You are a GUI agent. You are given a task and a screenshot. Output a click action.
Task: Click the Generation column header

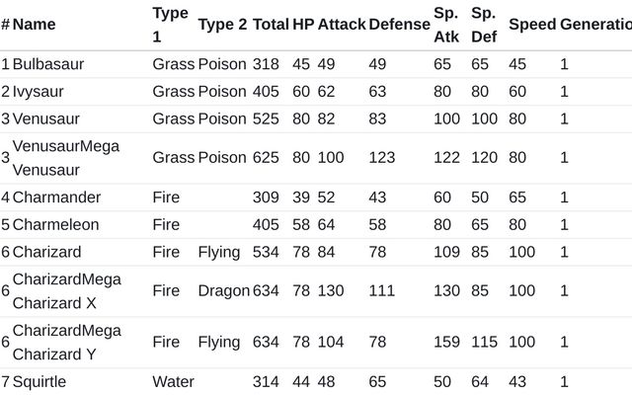[x=595, y=24]
